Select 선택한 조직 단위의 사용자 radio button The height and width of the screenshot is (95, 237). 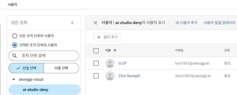14,45
